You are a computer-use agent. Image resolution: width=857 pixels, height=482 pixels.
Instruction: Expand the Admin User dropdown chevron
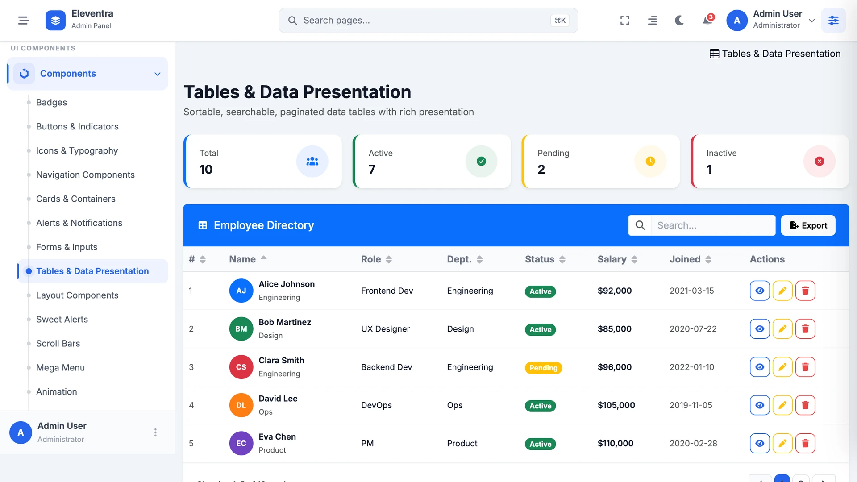point(812,21)
